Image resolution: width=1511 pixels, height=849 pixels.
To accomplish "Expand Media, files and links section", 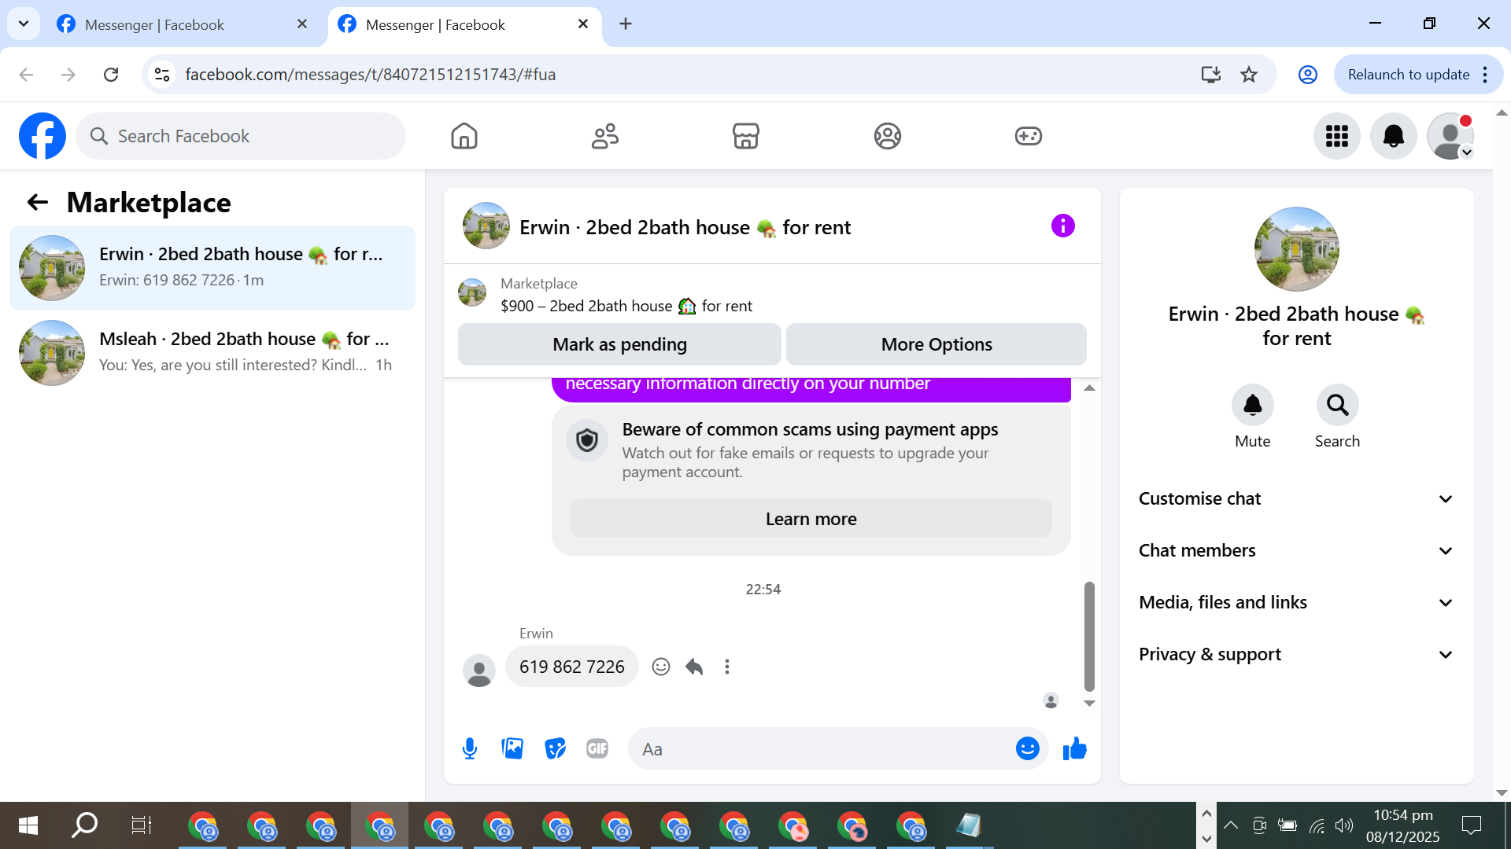I will 1296,602.
